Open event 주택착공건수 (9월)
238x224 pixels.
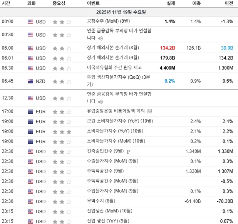pyautogui.click(x=106, y=171)
